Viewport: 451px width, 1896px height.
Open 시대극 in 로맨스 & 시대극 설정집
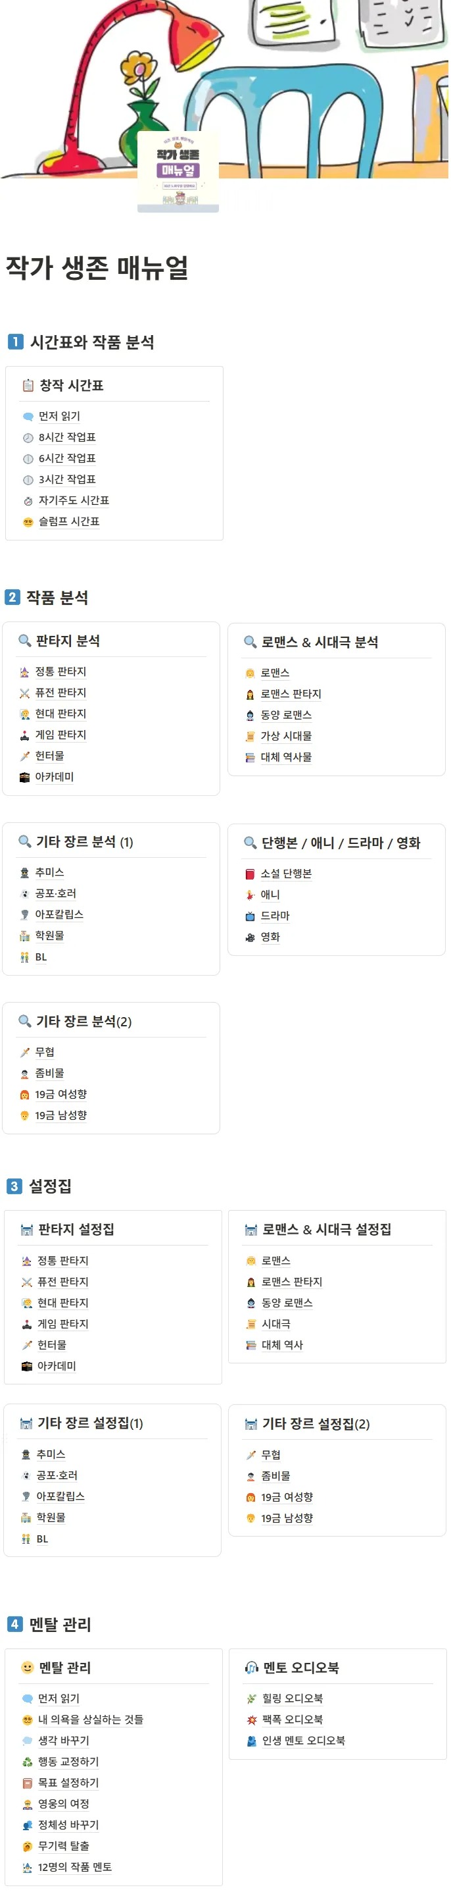pos(276,1324)
